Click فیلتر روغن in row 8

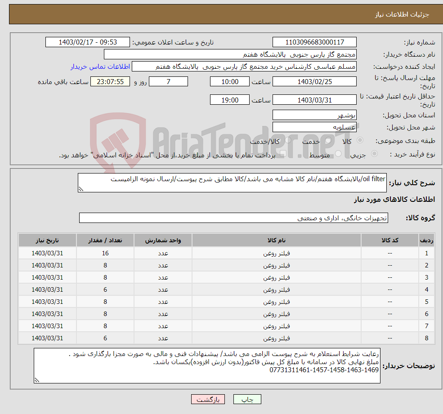pos(277,338)
